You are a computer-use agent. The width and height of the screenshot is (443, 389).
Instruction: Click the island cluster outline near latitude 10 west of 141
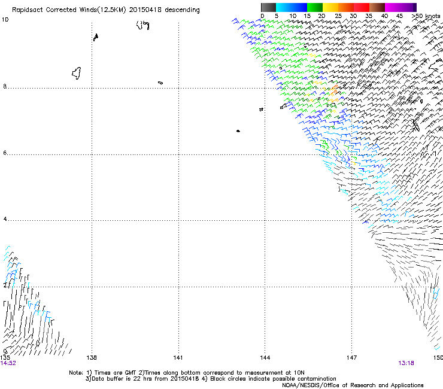tap(143, 25)
